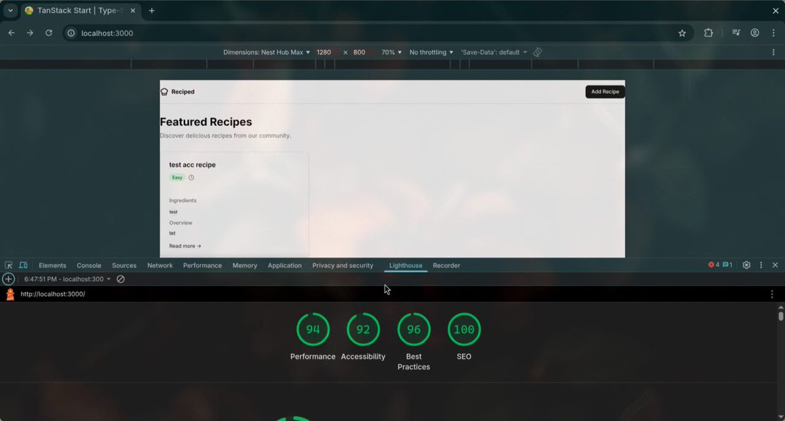785x421 pixels.
Task: Open DevTools settings gear
Action: click(746, 266)
